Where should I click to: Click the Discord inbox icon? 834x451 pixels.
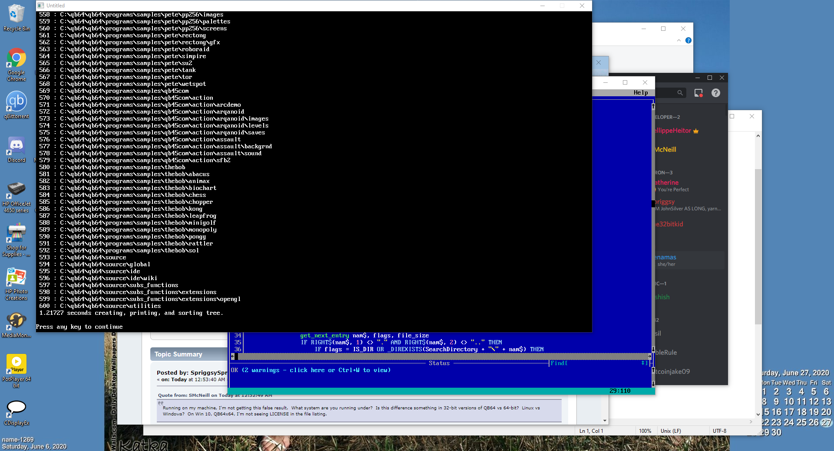click(698, 93)
